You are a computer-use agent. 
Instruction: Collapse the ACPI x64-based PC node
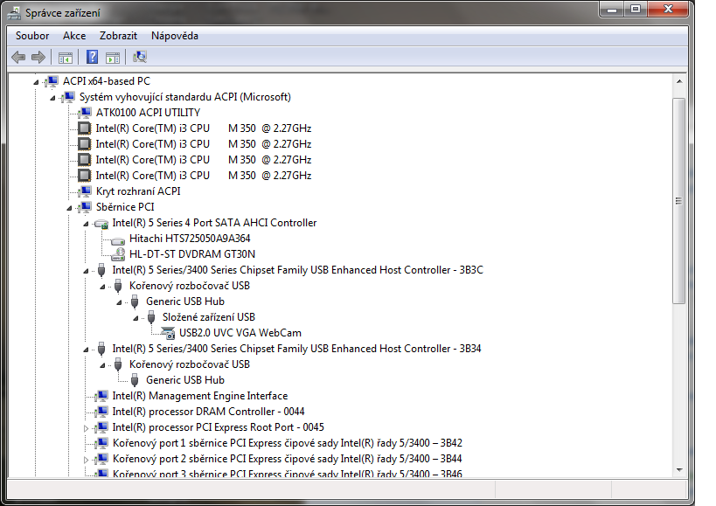click(36, 82)
